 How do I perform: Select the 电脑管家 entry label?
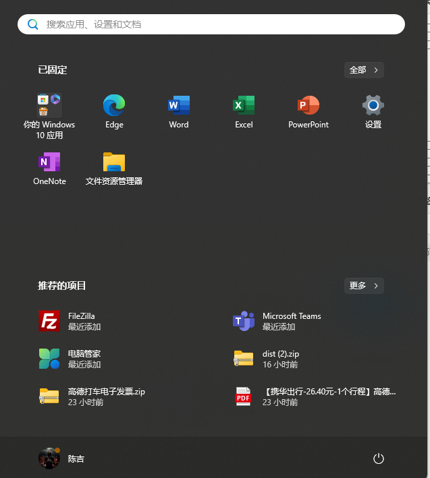click(84, 354)
